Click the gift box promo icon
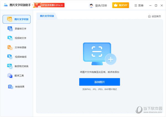166x117 pixels. [37, 5]
